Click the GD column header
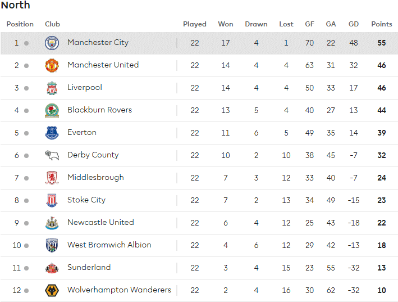The height and width of the screenshot is (302, 398). 353,24
